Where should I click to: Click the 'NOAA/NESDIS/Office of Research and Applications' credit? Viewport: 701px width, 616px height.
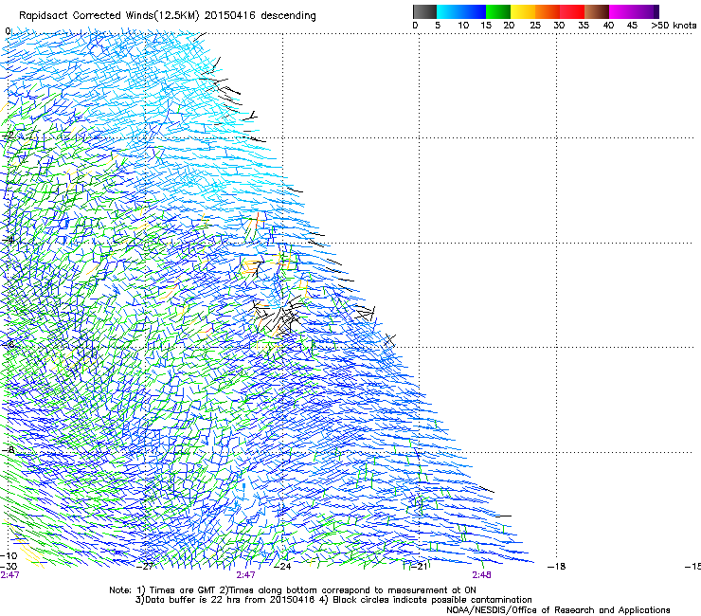click(x=558, y=610)
